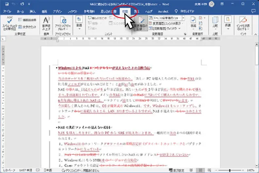Click the accessibility status in the status bar
This screenshot has height=173, width=259.
pyautogui.click(x=81, y=170)
